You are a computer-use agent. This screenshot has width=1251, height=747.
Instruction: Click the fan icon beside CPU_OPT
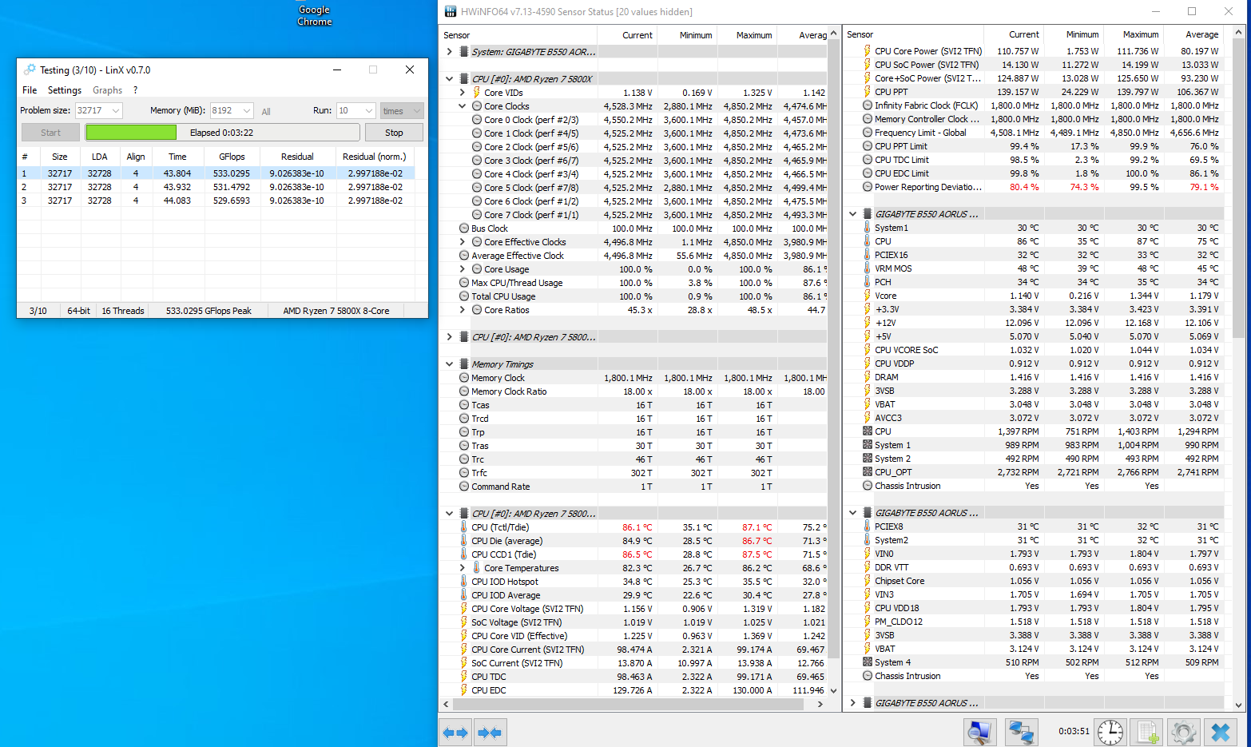[868, 472]
